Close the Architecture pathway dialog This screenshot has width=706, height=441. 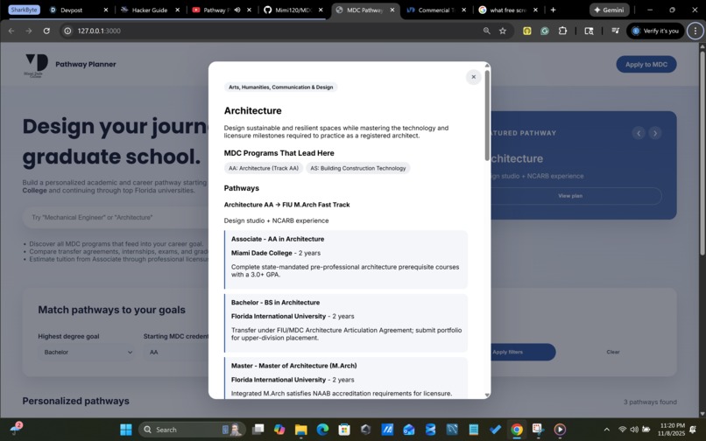click(473, 77)
